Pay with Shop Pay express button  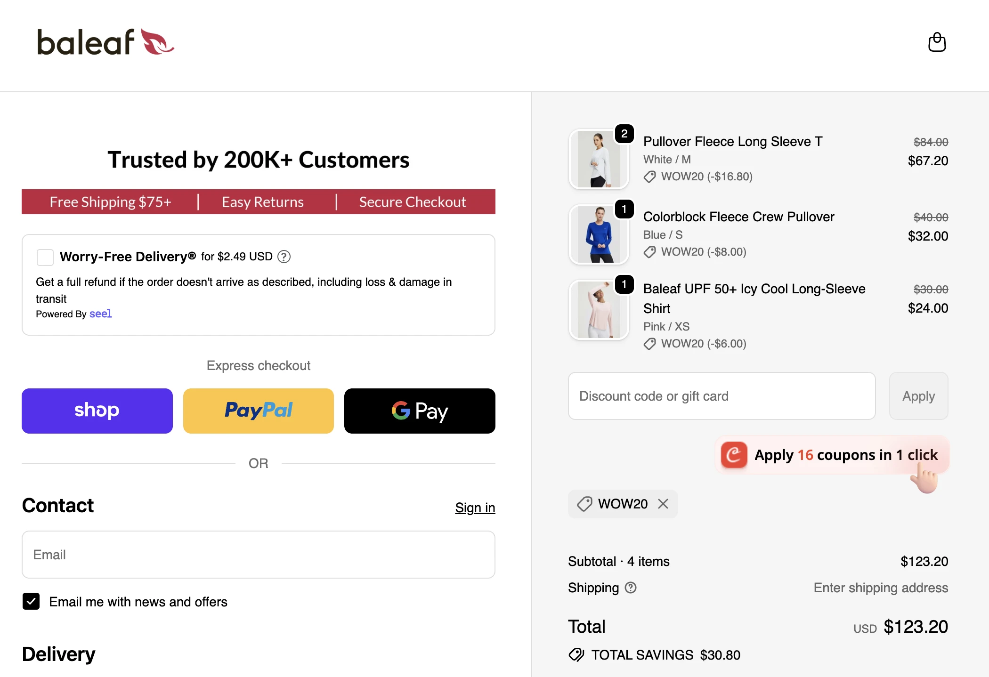coord(97,411)
